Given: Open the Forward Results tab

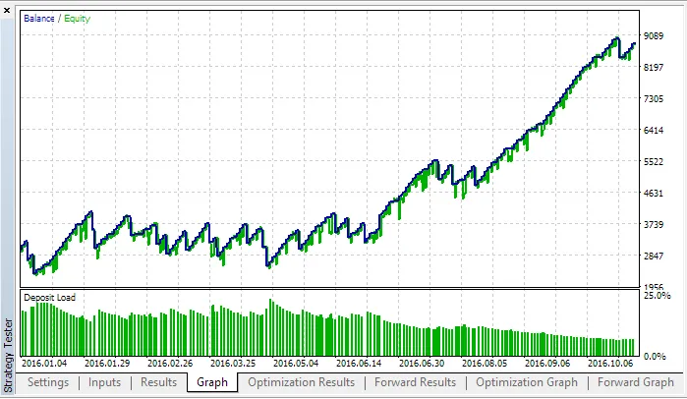Looking at the screenshot, I should click(x=415, y=382).
